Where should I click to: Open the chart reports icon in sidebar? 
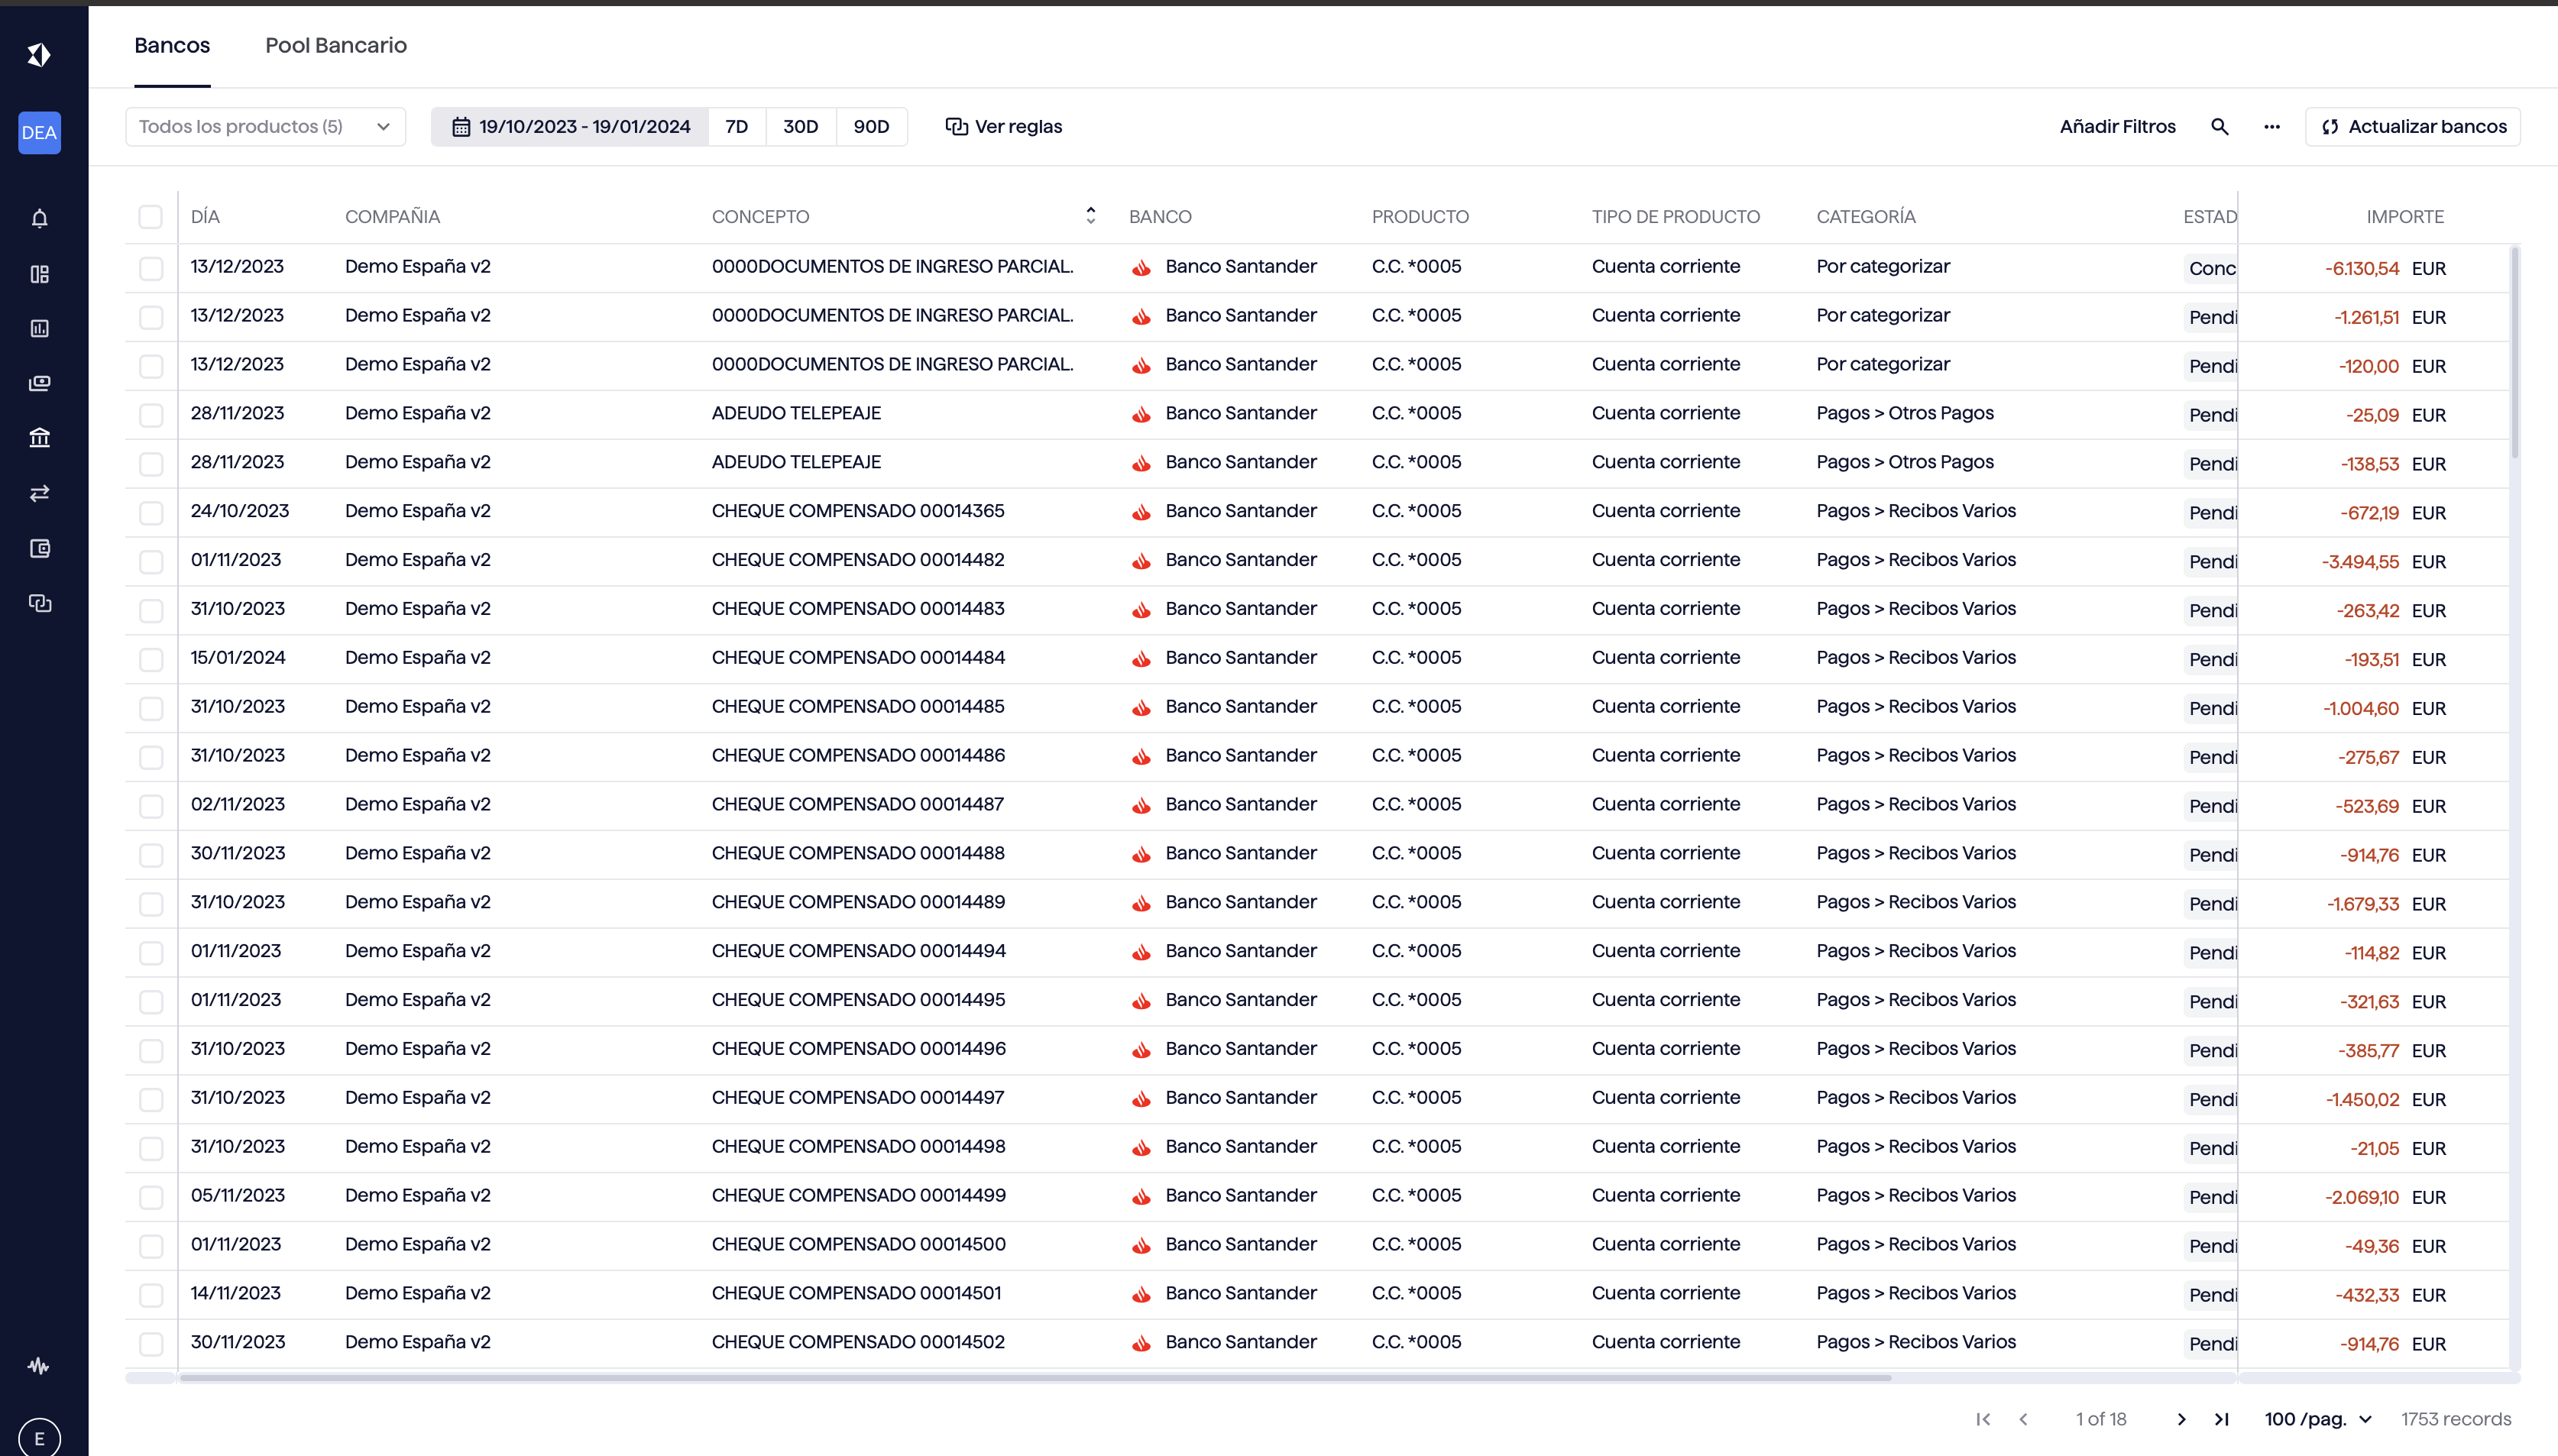pos(39,328)
